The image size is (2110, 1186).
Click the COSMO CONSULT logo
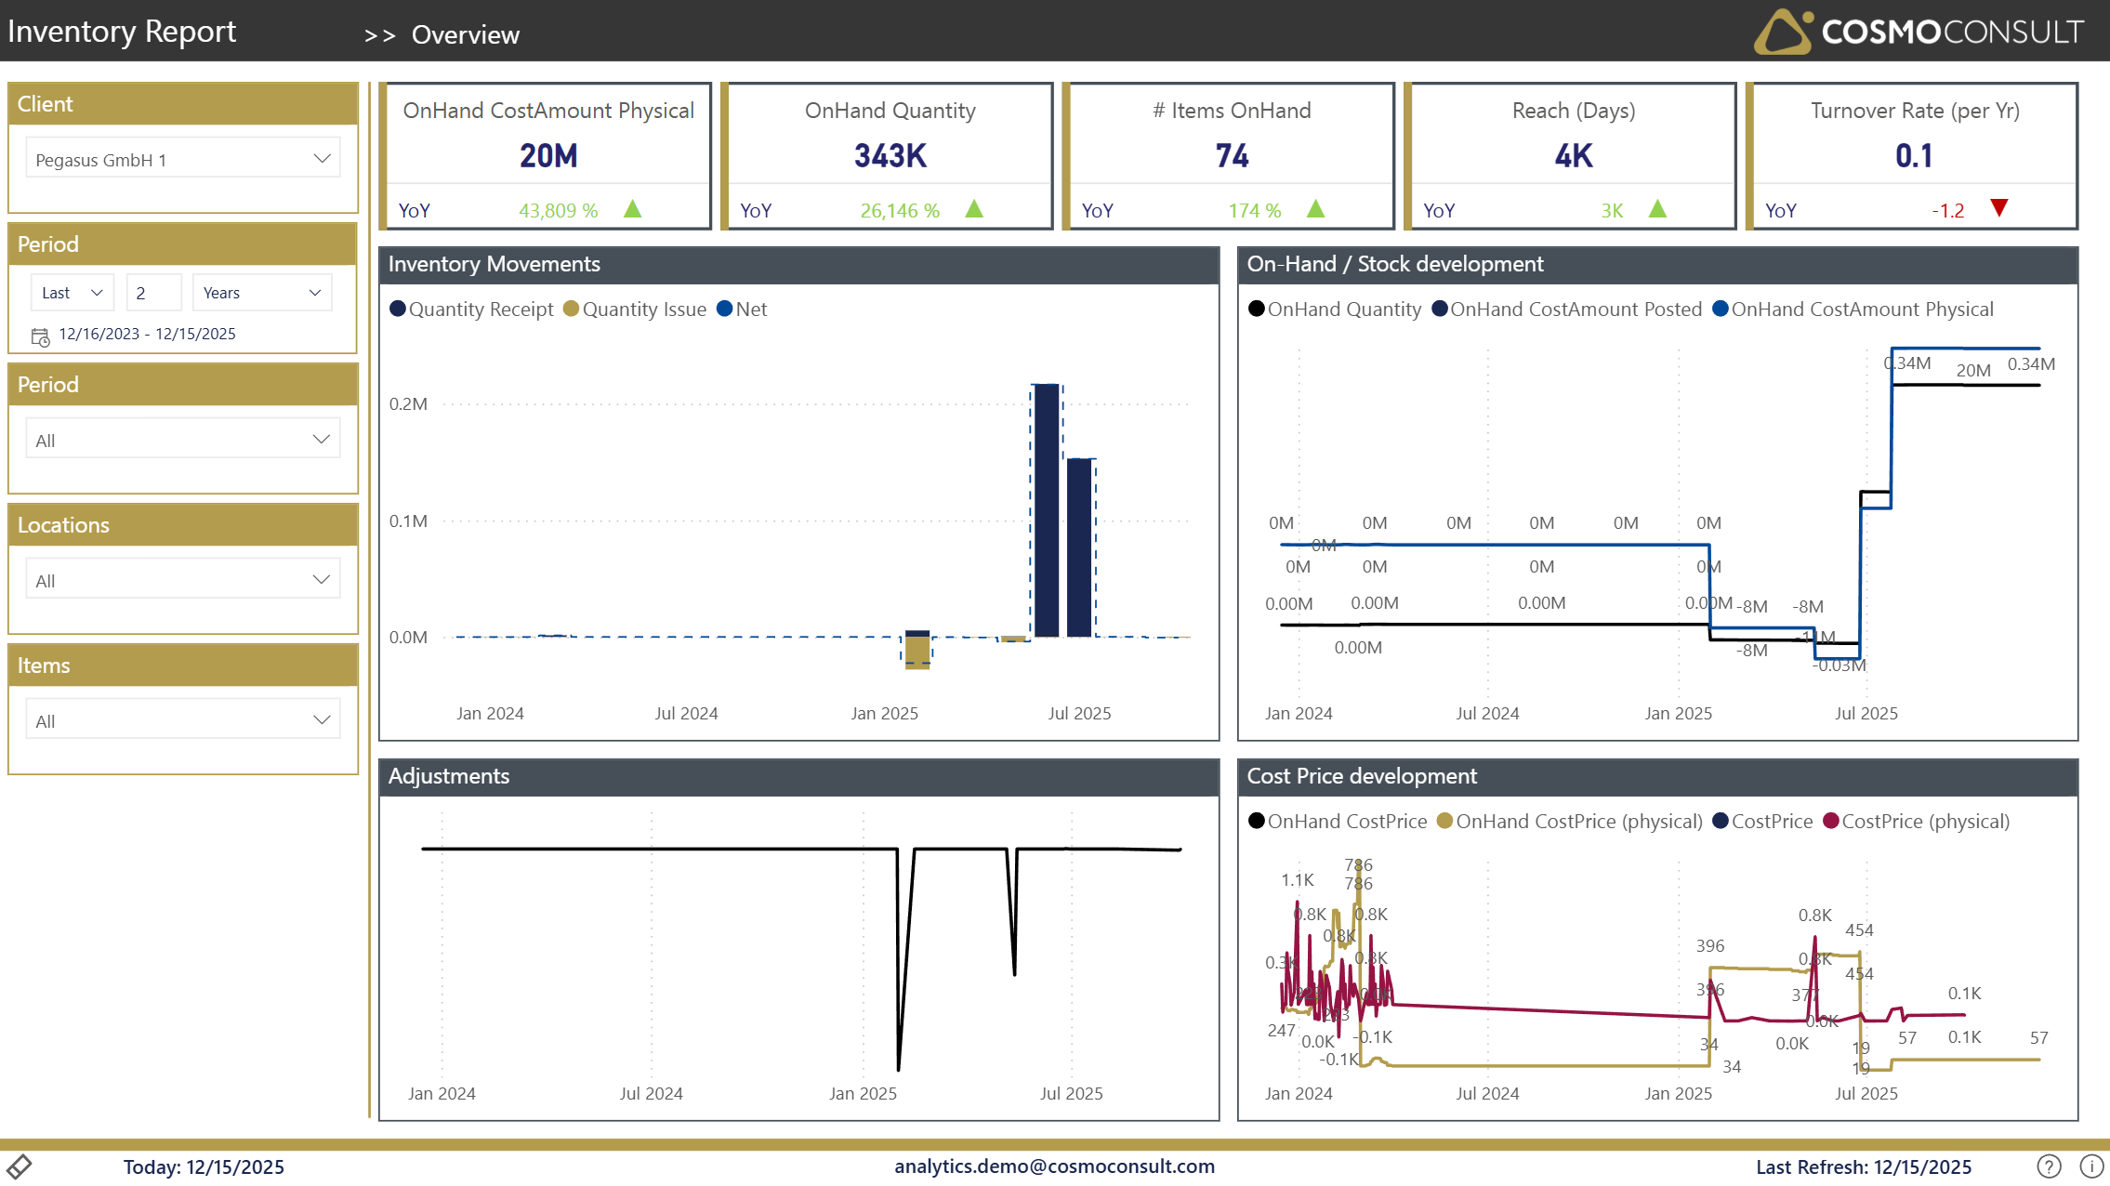[1918, 32]
